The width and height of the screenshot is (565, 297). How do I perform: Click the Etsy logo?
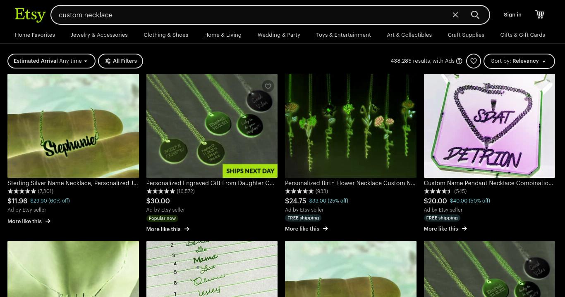[30, 15]
